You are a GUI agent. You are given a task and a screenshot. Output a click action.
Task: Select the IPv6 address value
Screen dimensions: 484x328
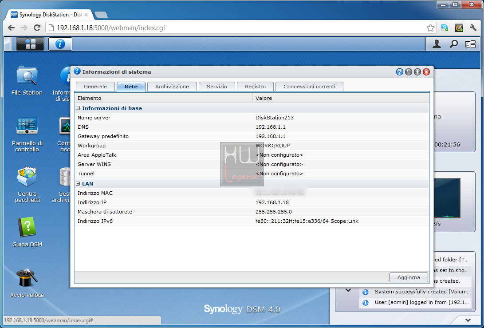pos(307,221)
